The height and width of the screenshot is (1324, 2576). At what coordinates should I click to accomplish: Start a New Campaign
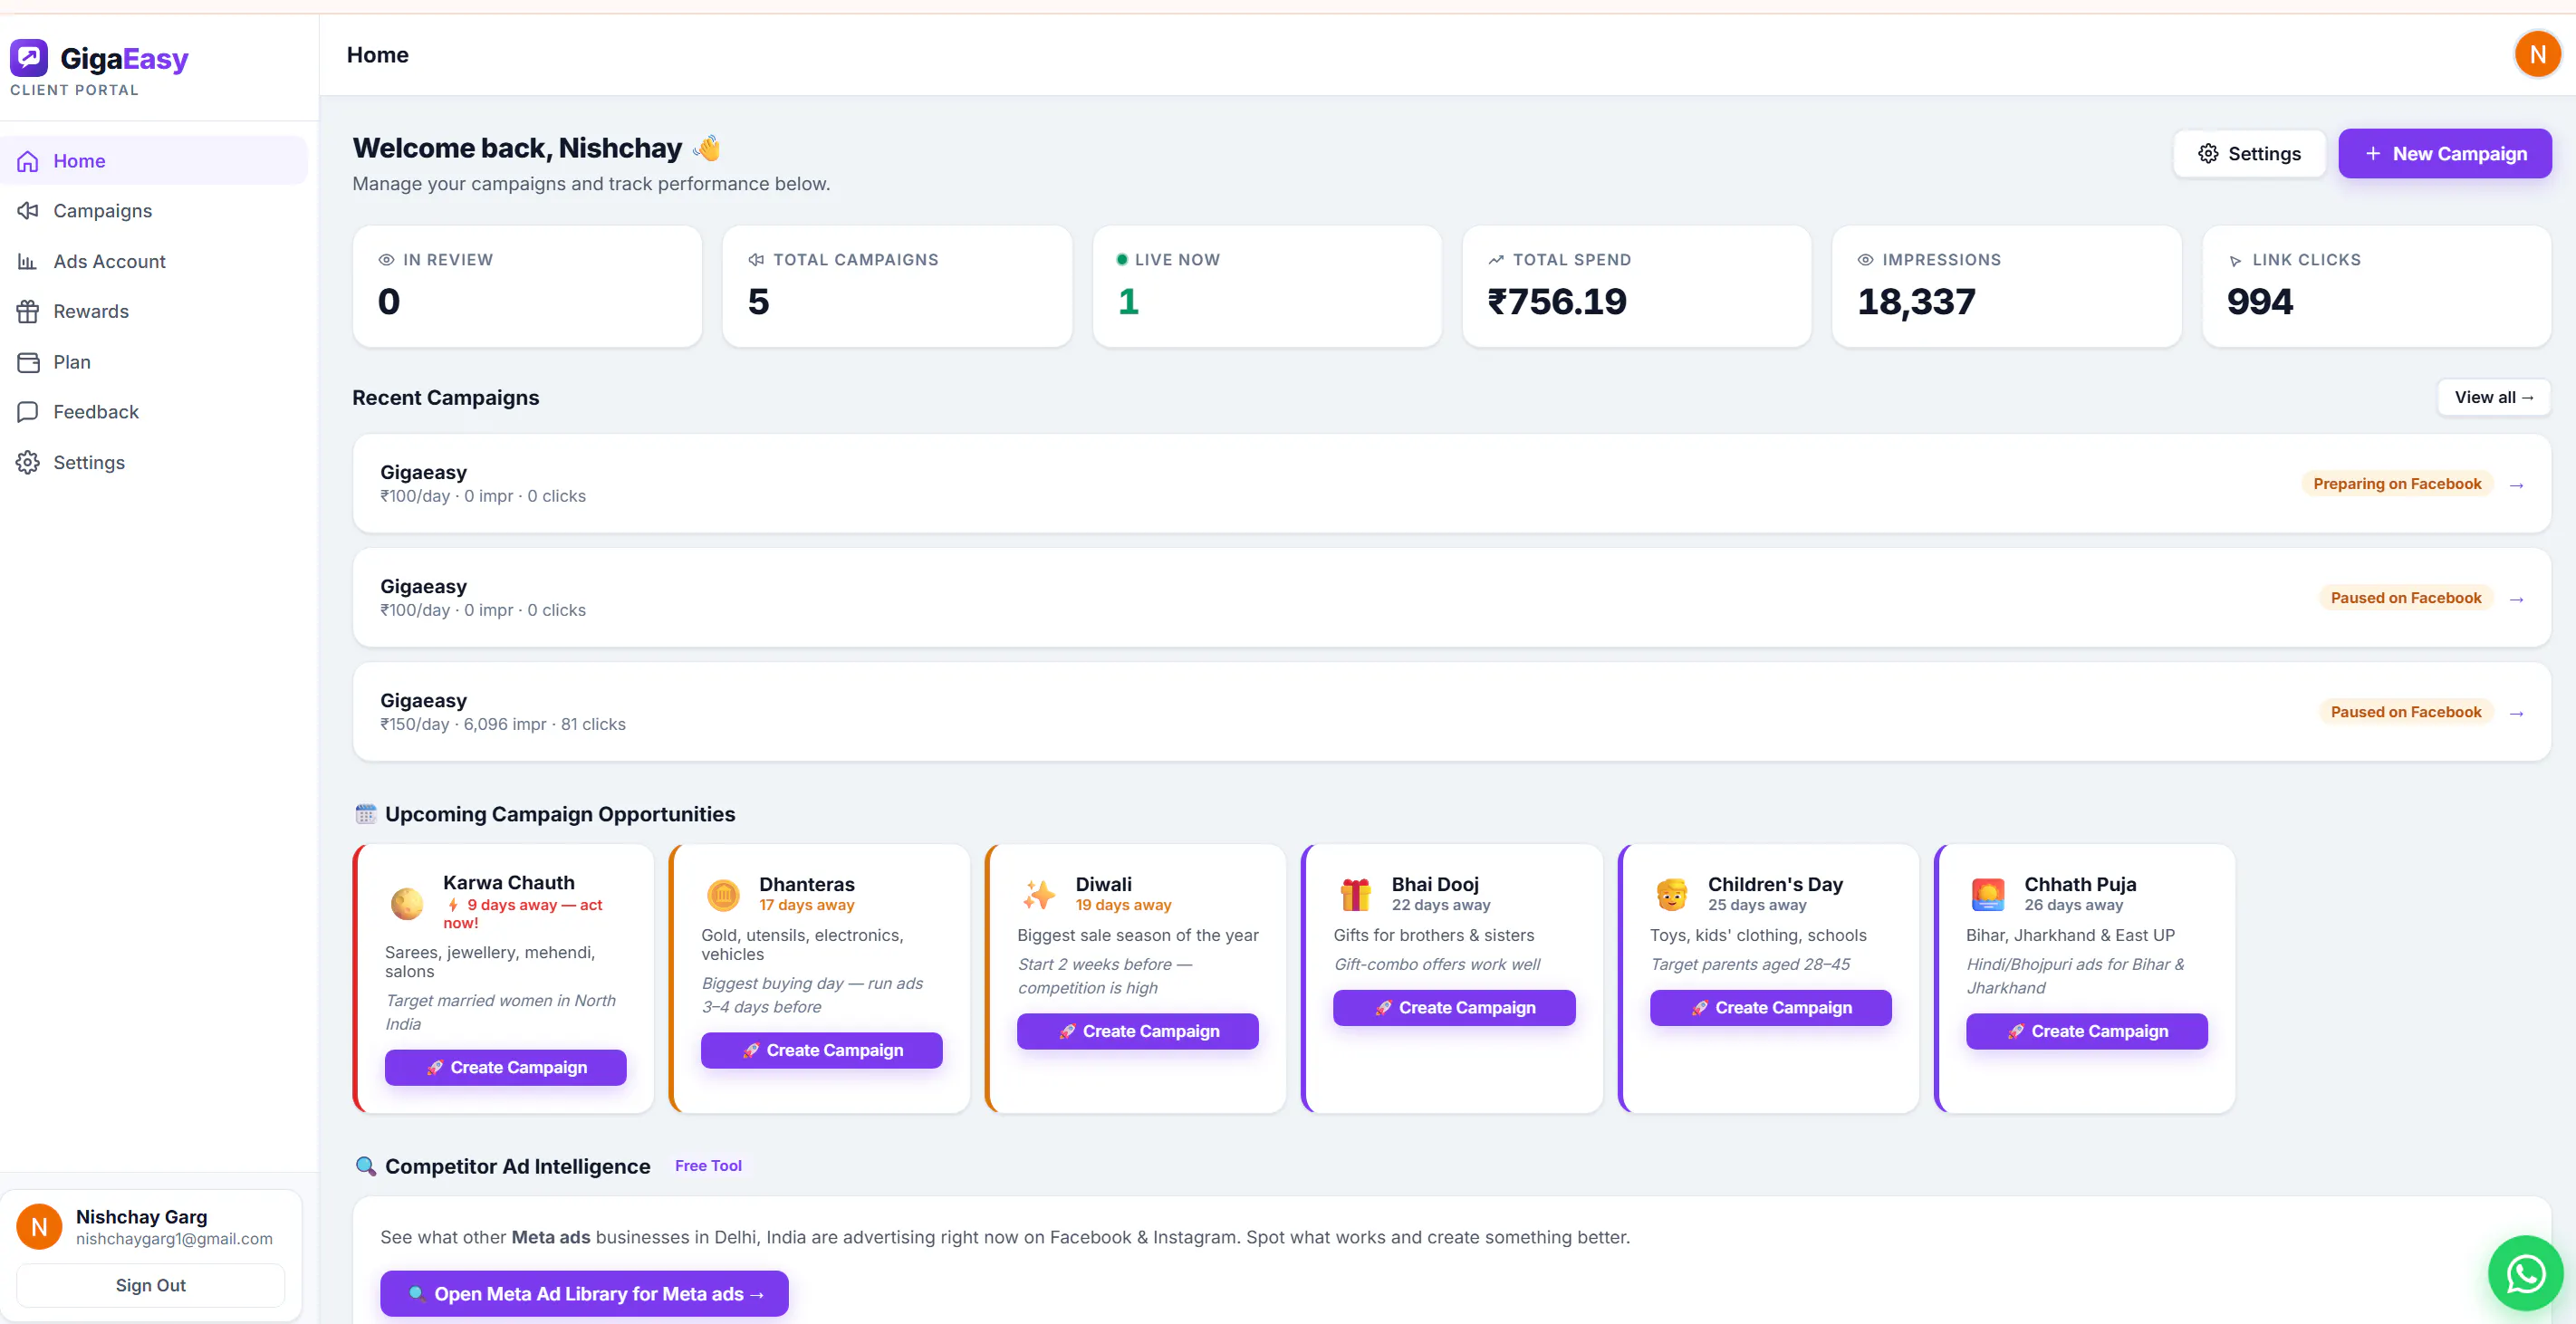[x=2445, y=154]
